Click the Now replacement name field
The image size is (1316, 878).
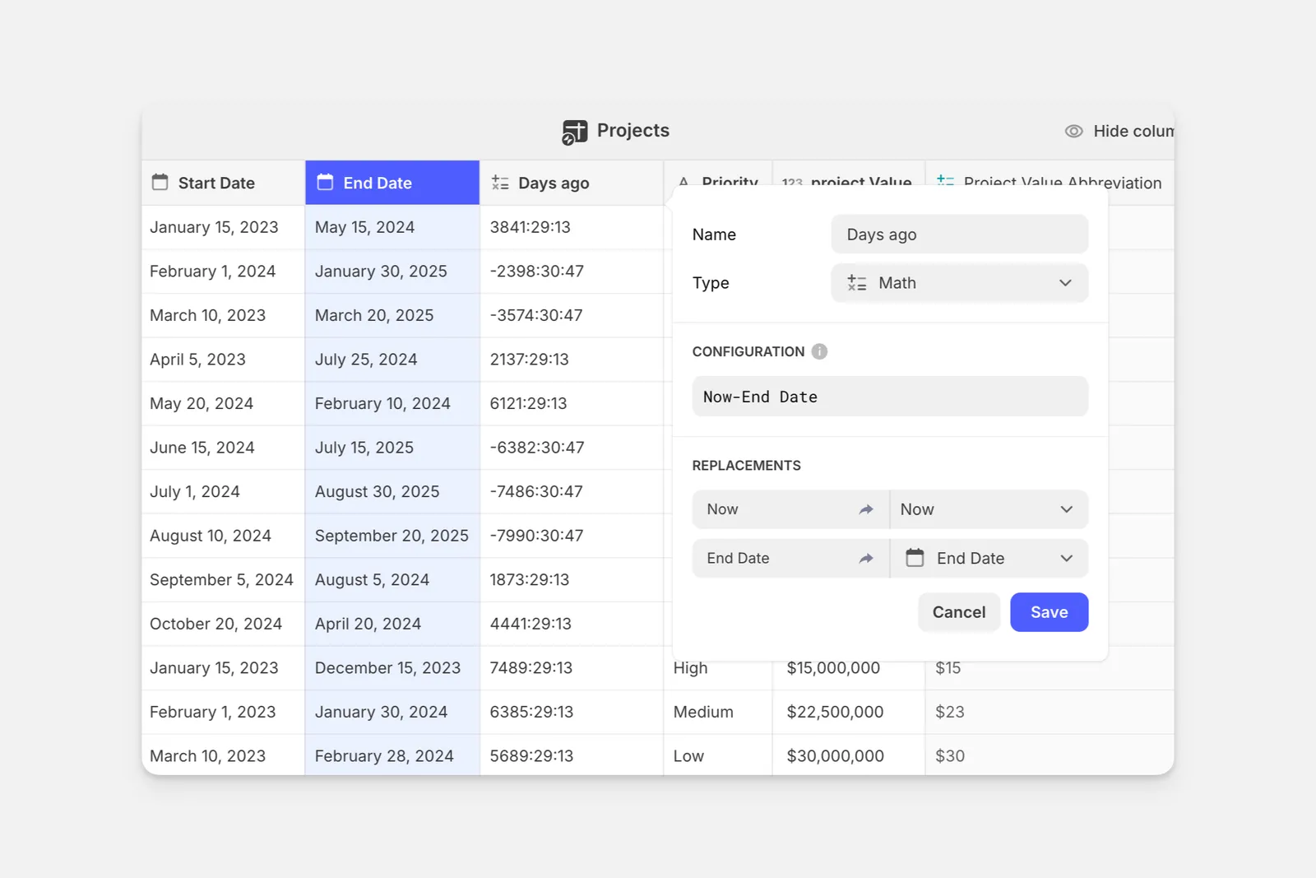pyautogui.click(x=790, y=509)
